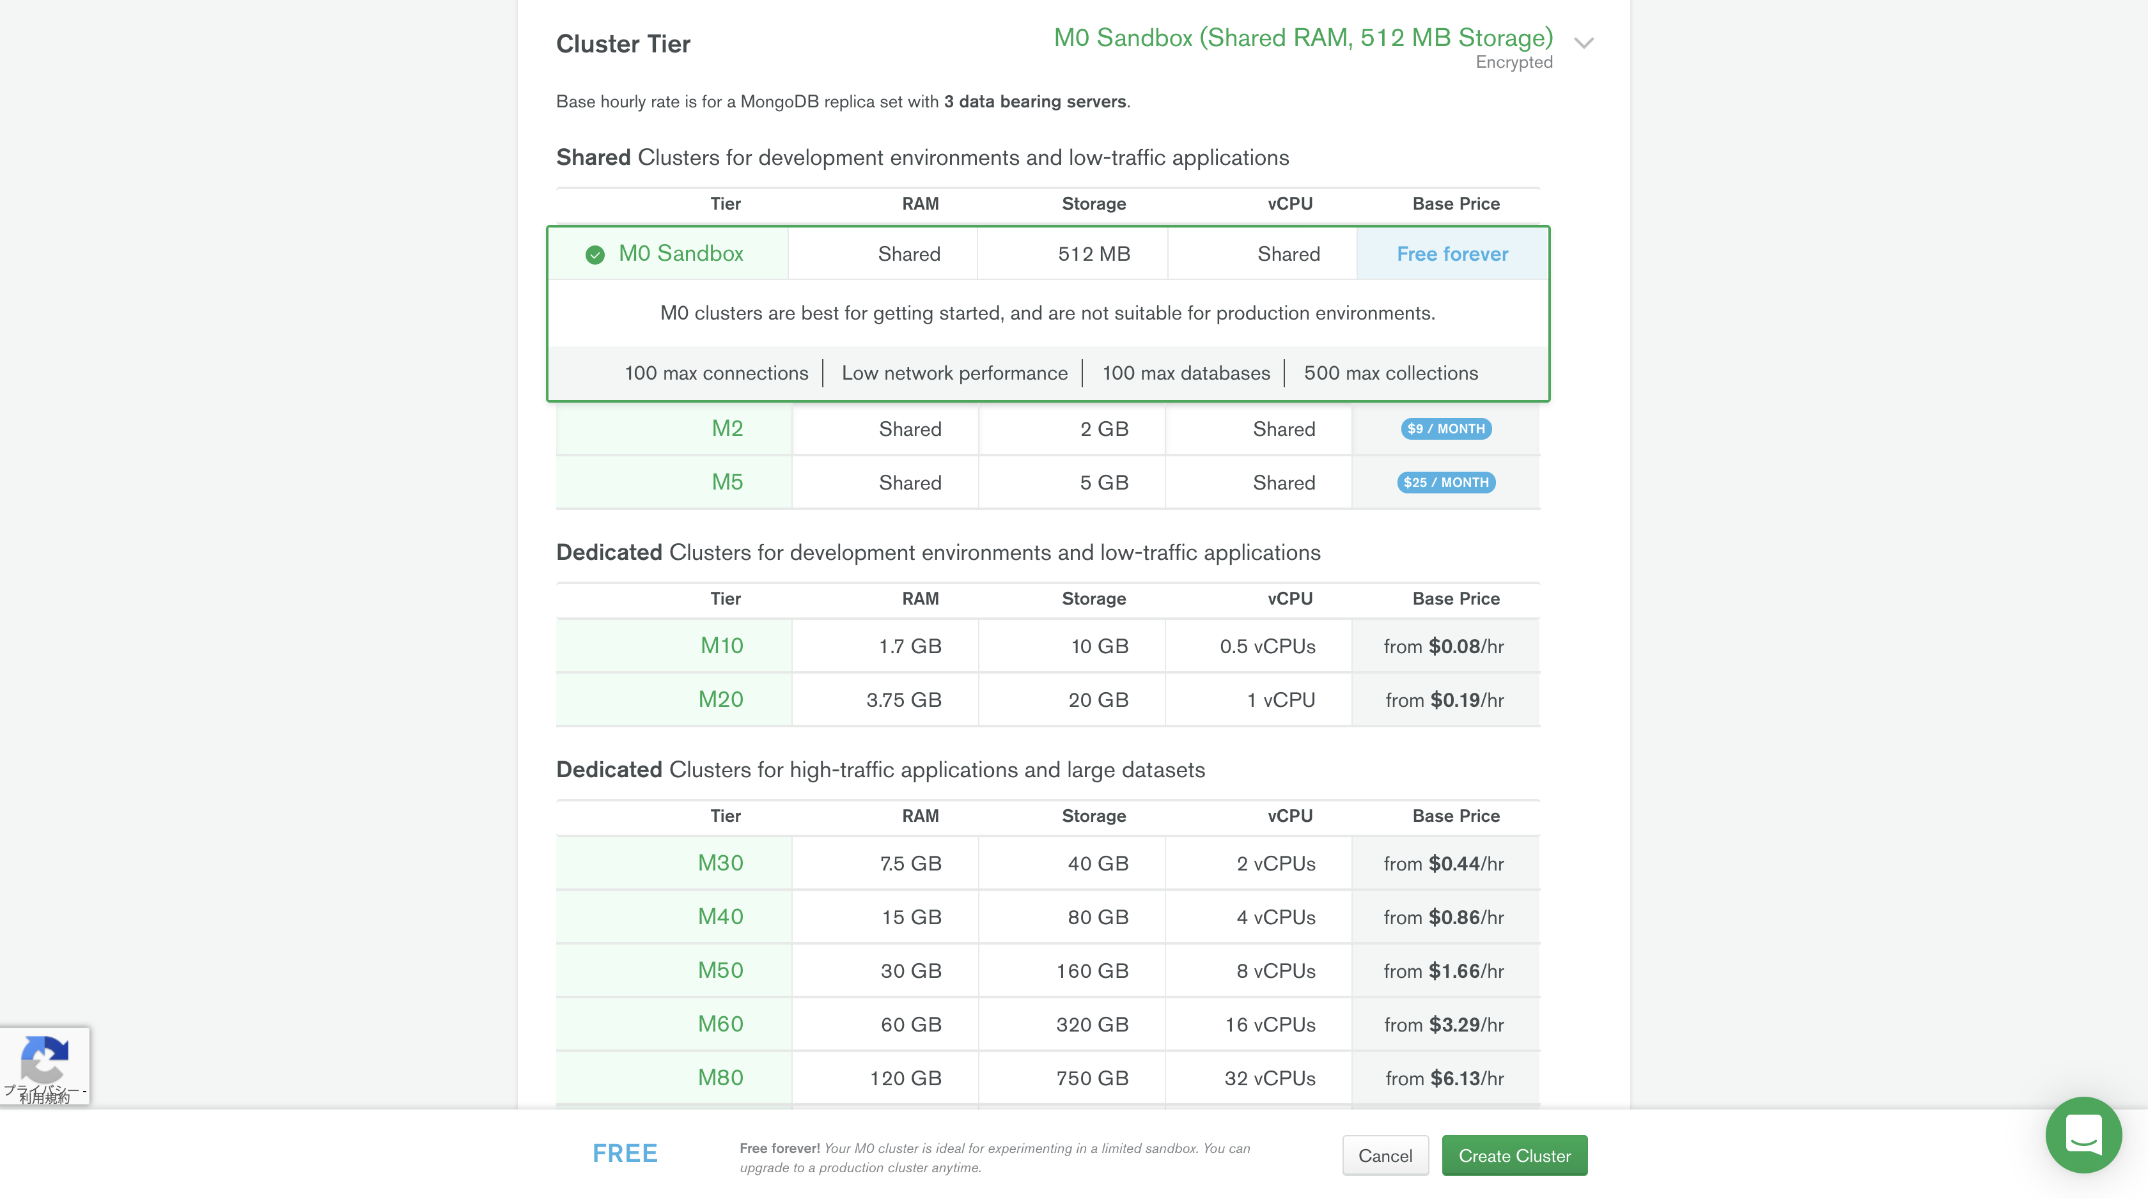Click the Cluster Tier heading

(623, 43)
